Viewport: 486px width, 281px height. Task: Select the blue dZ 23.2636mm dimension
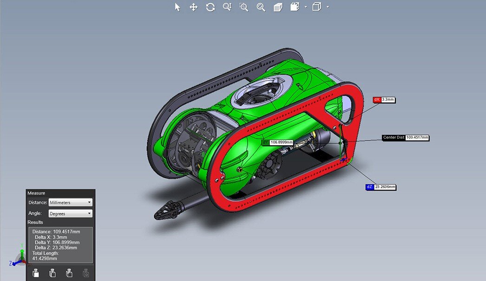(x=382, y=187)
